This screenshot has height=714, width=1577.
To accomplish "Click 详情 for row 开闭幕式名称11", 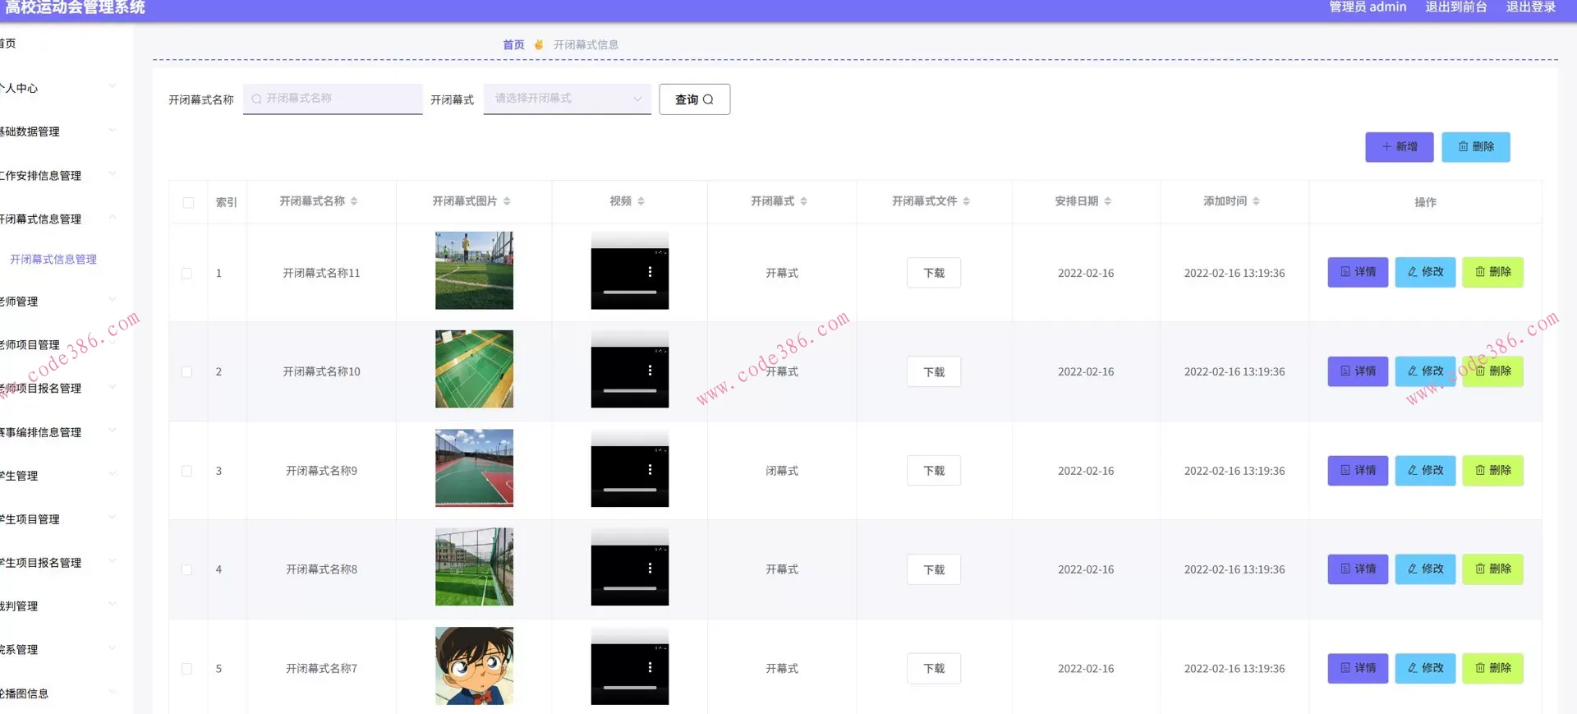I will click(x=1358, y=272).
